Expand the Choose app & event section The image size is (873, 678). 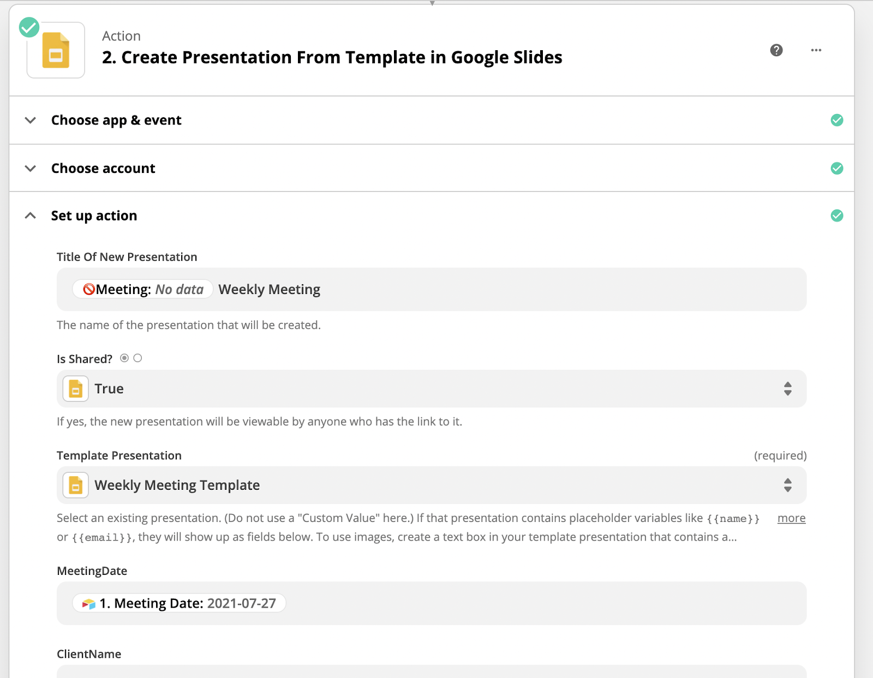[432, 120]
